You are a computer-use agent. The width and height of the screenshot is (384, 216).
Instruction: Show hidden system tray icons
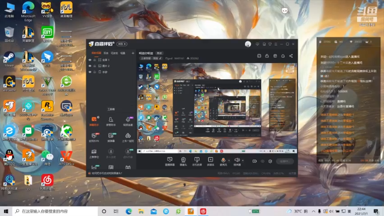(x=313, y=211)
